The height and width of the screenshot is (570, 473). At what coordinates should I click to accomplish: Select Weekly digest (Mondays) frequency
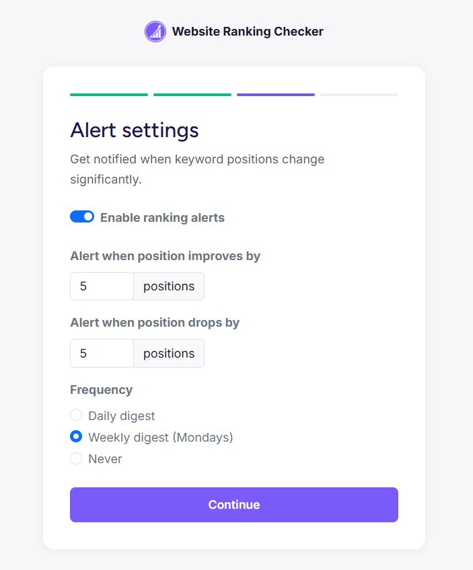(x=76, y=436)
